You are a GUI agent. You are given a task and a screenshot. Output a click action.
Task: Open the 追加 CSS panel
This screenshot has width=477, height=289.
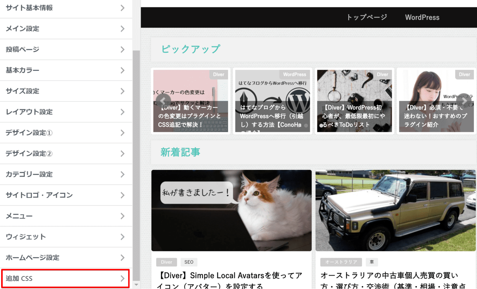pos(65,278)
